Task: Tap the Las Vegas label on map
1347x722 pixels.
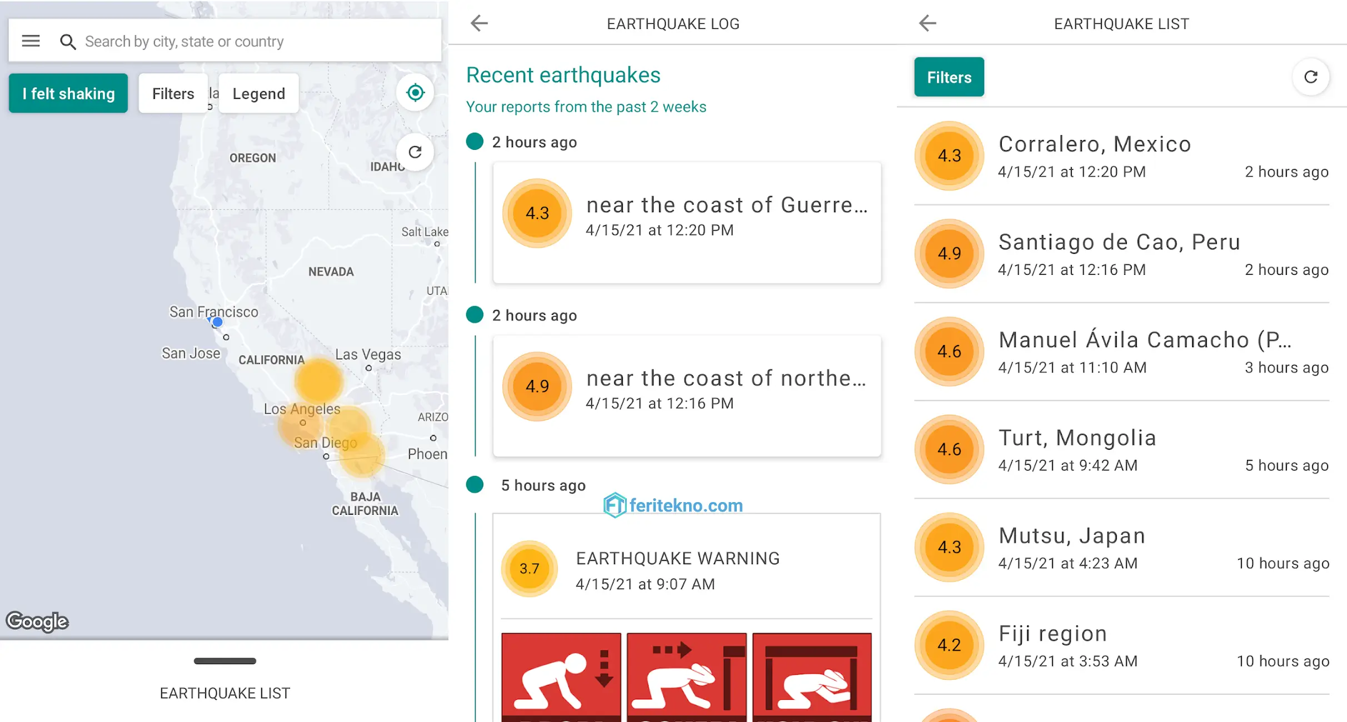Action: [x=368, y=354]
